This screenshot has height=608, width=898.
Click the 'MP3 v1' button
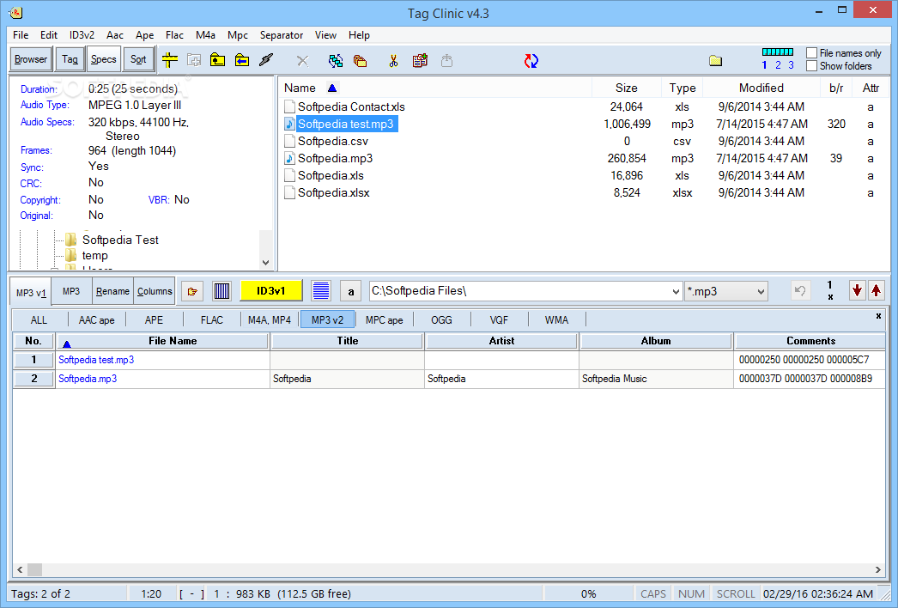point(31,292)
